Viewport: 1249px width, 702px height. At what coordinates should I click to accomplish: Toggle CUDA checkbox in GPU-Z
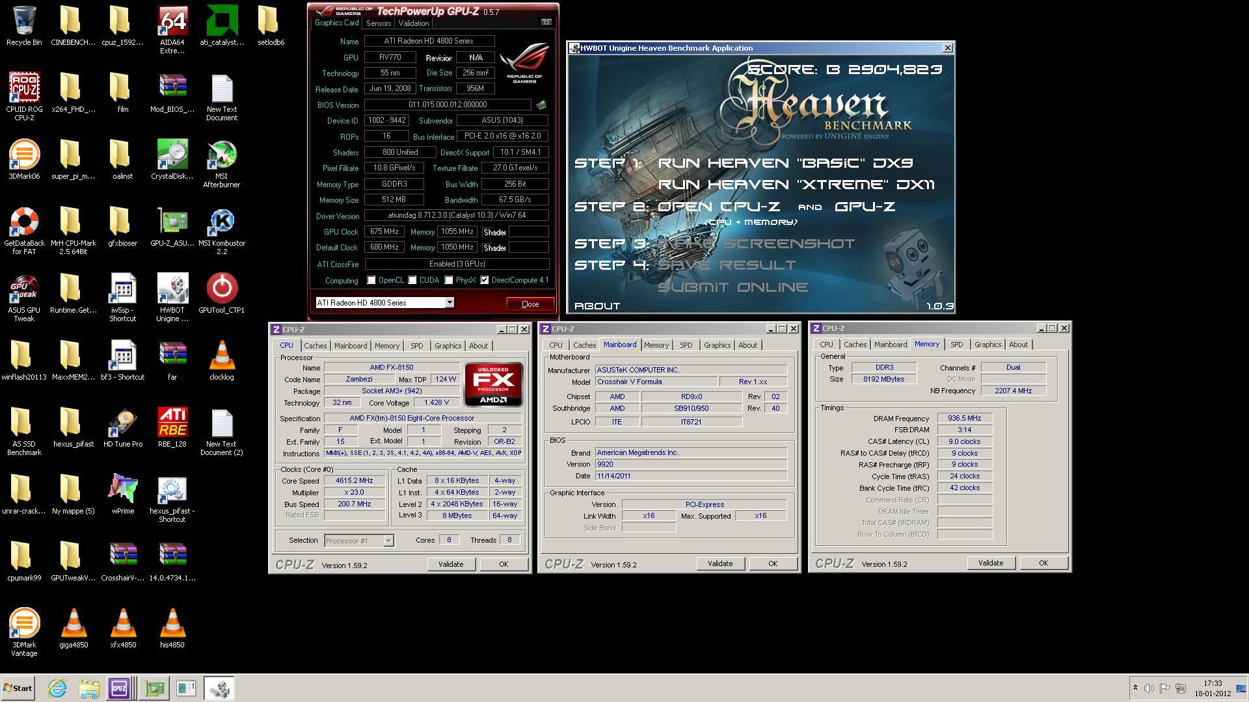pyautogui.click(x=412, y=280)
